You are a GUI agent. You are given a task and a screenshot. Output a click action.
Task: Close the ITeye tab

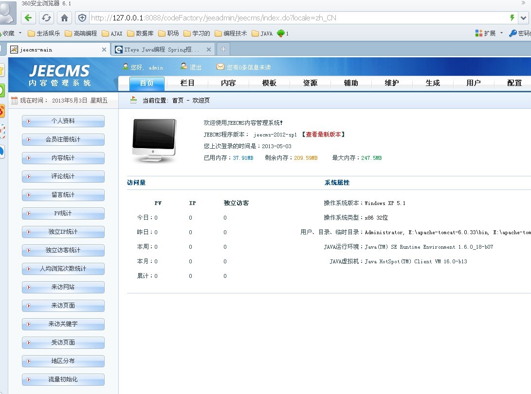[209, 50]
